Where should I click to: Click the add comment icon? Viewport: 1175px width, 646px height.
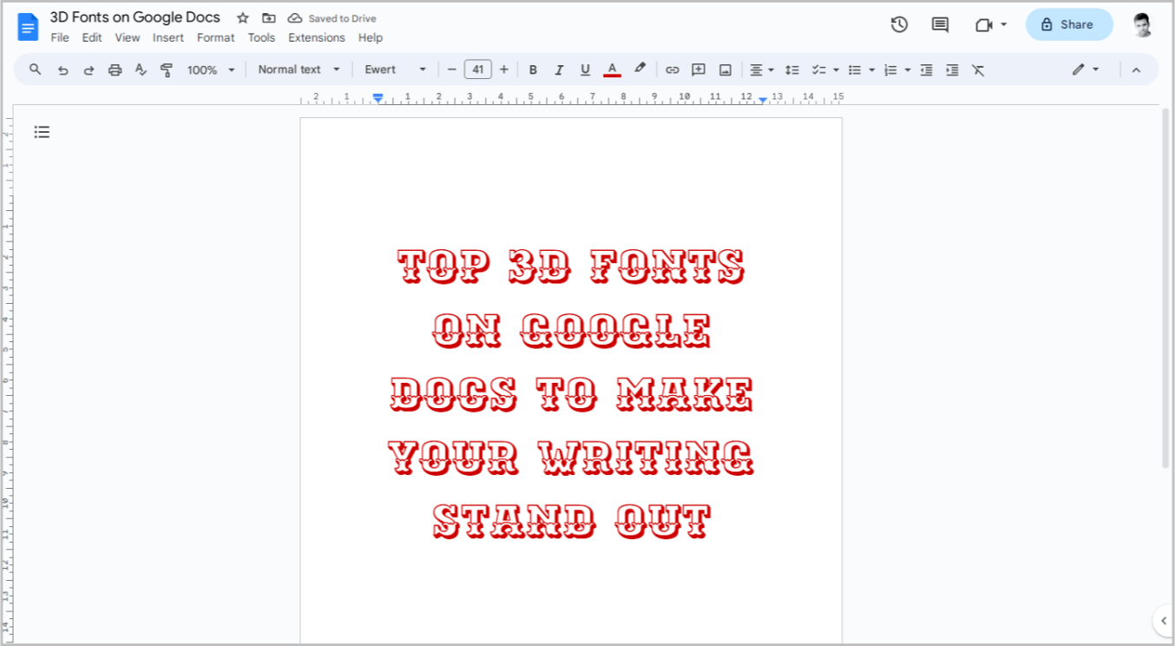699,70
